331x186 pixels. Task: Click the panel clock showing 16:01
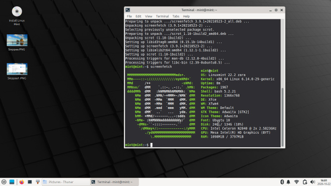tap(324, 182)
